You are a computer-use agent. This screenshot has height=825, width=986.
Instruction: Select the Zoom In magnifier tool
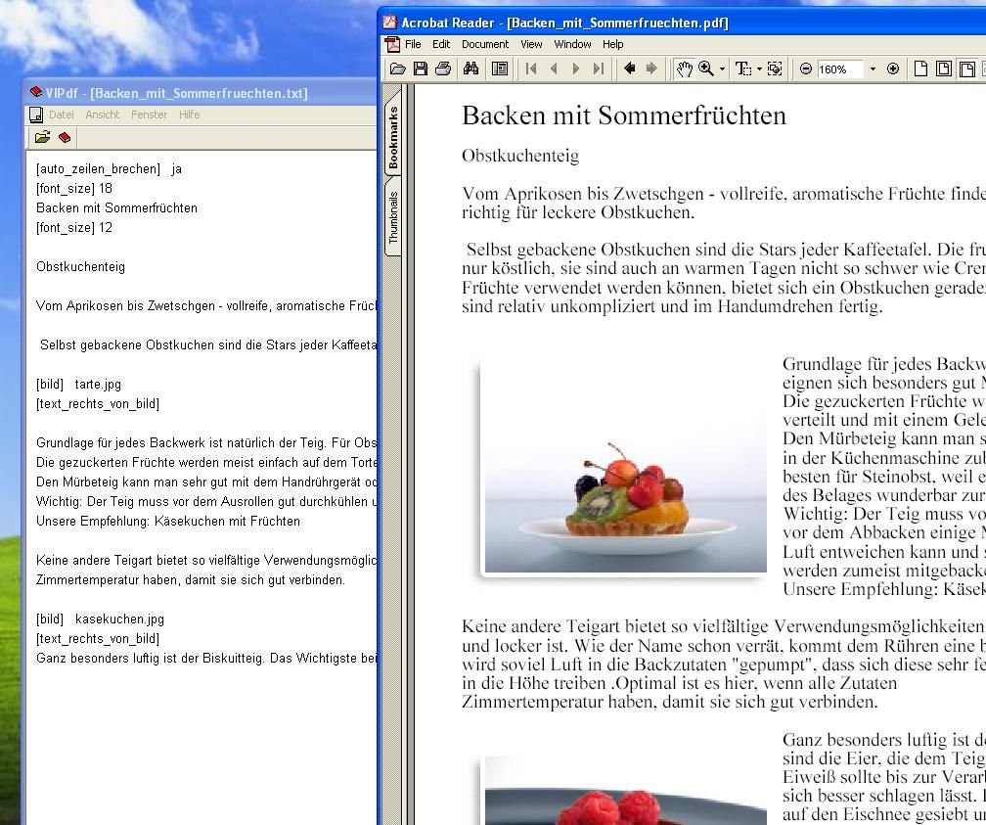point(706,69)
